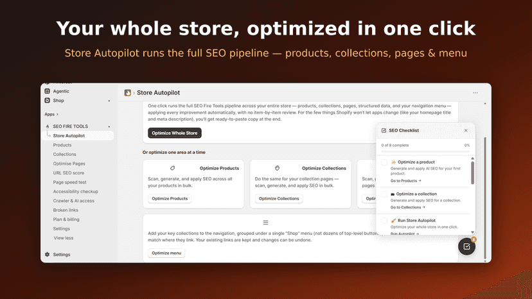
Task: Follow the Go to Collections link
Action: click(407, 207)
